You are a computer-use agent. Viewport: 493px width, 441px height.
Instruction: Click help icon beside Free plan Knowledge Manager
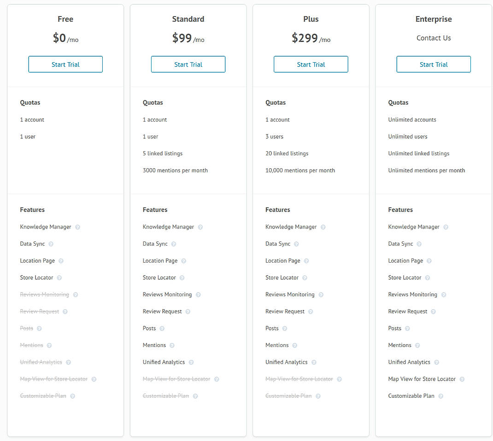click(78, 227)
